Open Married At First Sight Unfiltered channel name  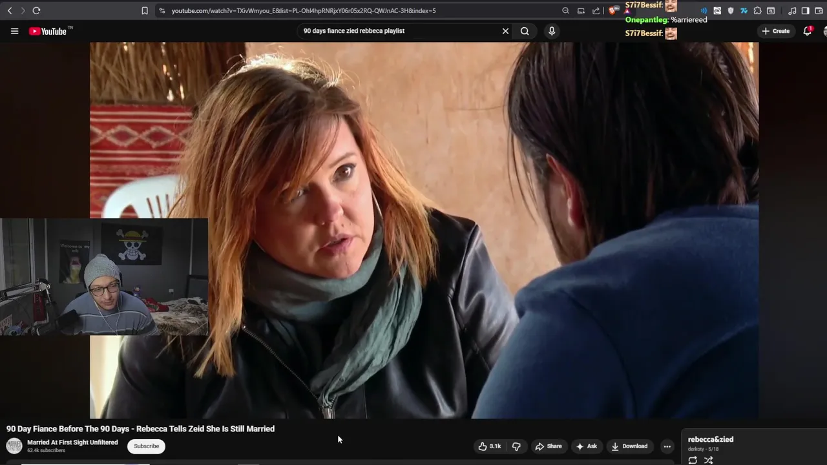72,442
